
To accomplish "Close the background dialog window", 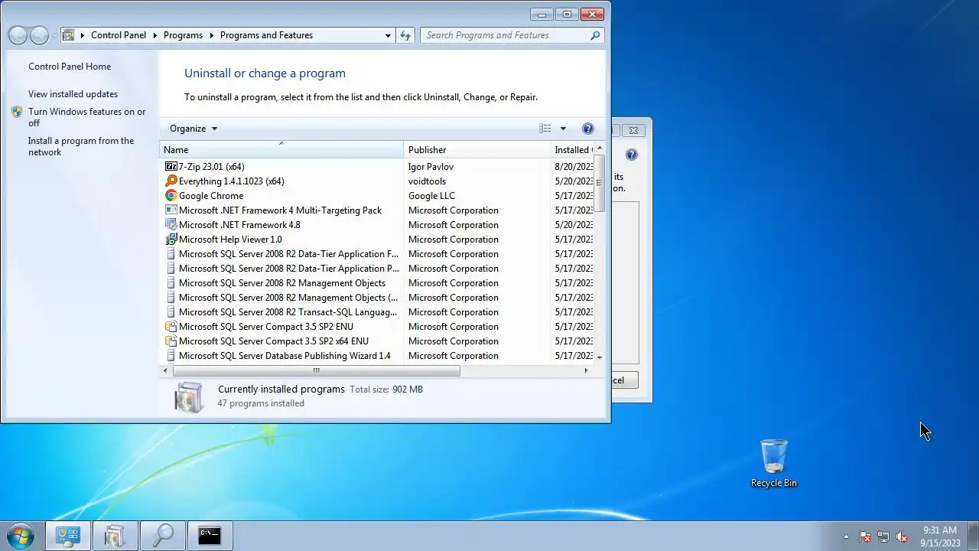I will point(633,130).
